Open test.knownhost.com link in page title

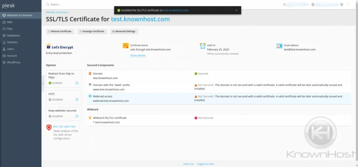point(141,19)
